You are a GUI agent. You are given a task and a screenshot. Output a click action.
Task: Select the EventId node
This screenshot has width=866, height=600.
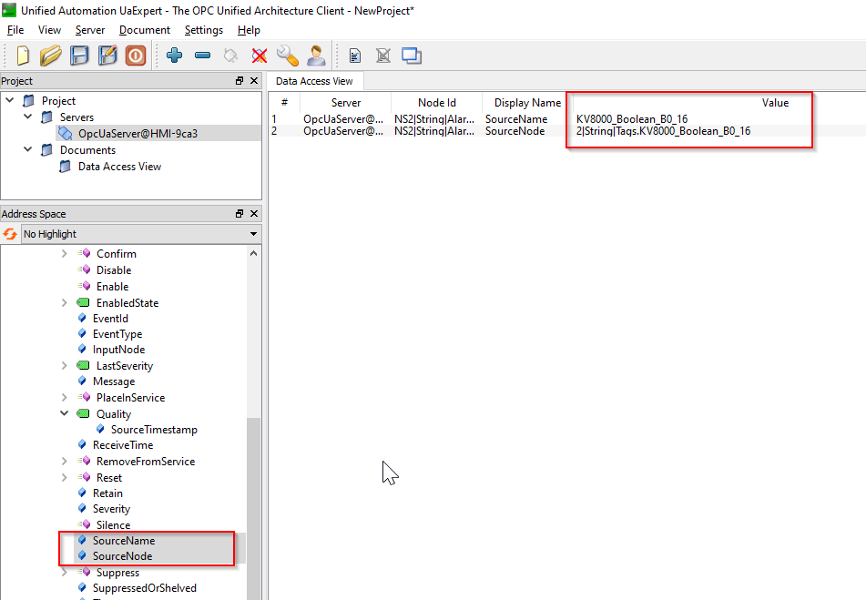(110, 319)
